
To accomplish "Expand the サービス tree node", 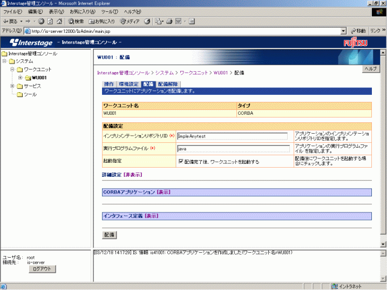I will 12,86.
